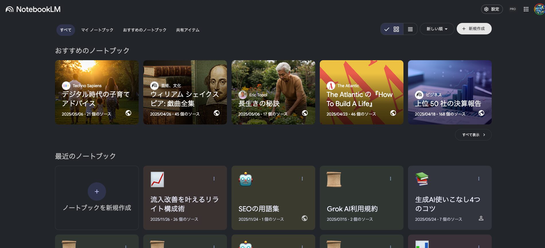
Task: Open the Google apps grid
Action: [x=526, y=9]
